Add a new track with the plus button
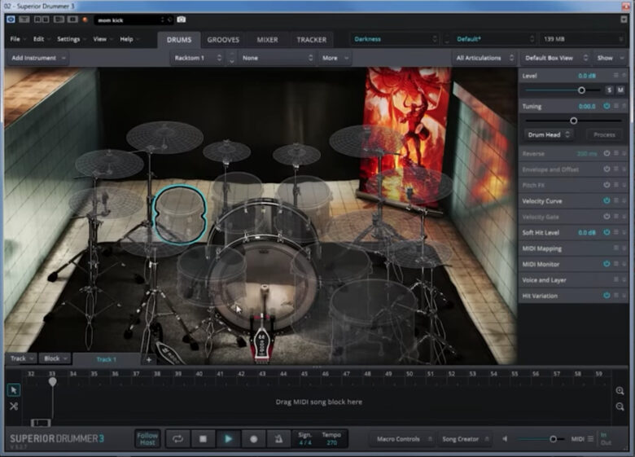Viewport: 635px width, 457px height. pos(149,359)
